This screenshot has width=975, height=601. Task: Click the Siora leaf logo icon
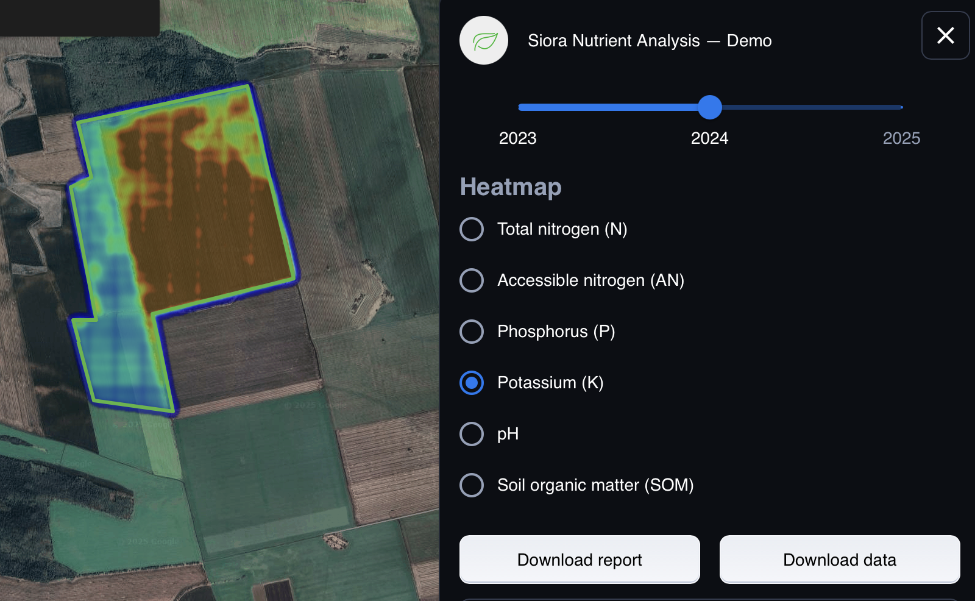[484, 40]
